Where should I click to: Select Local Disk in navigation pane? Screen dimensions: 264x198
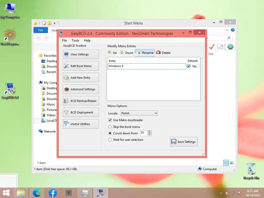[52, 121]
